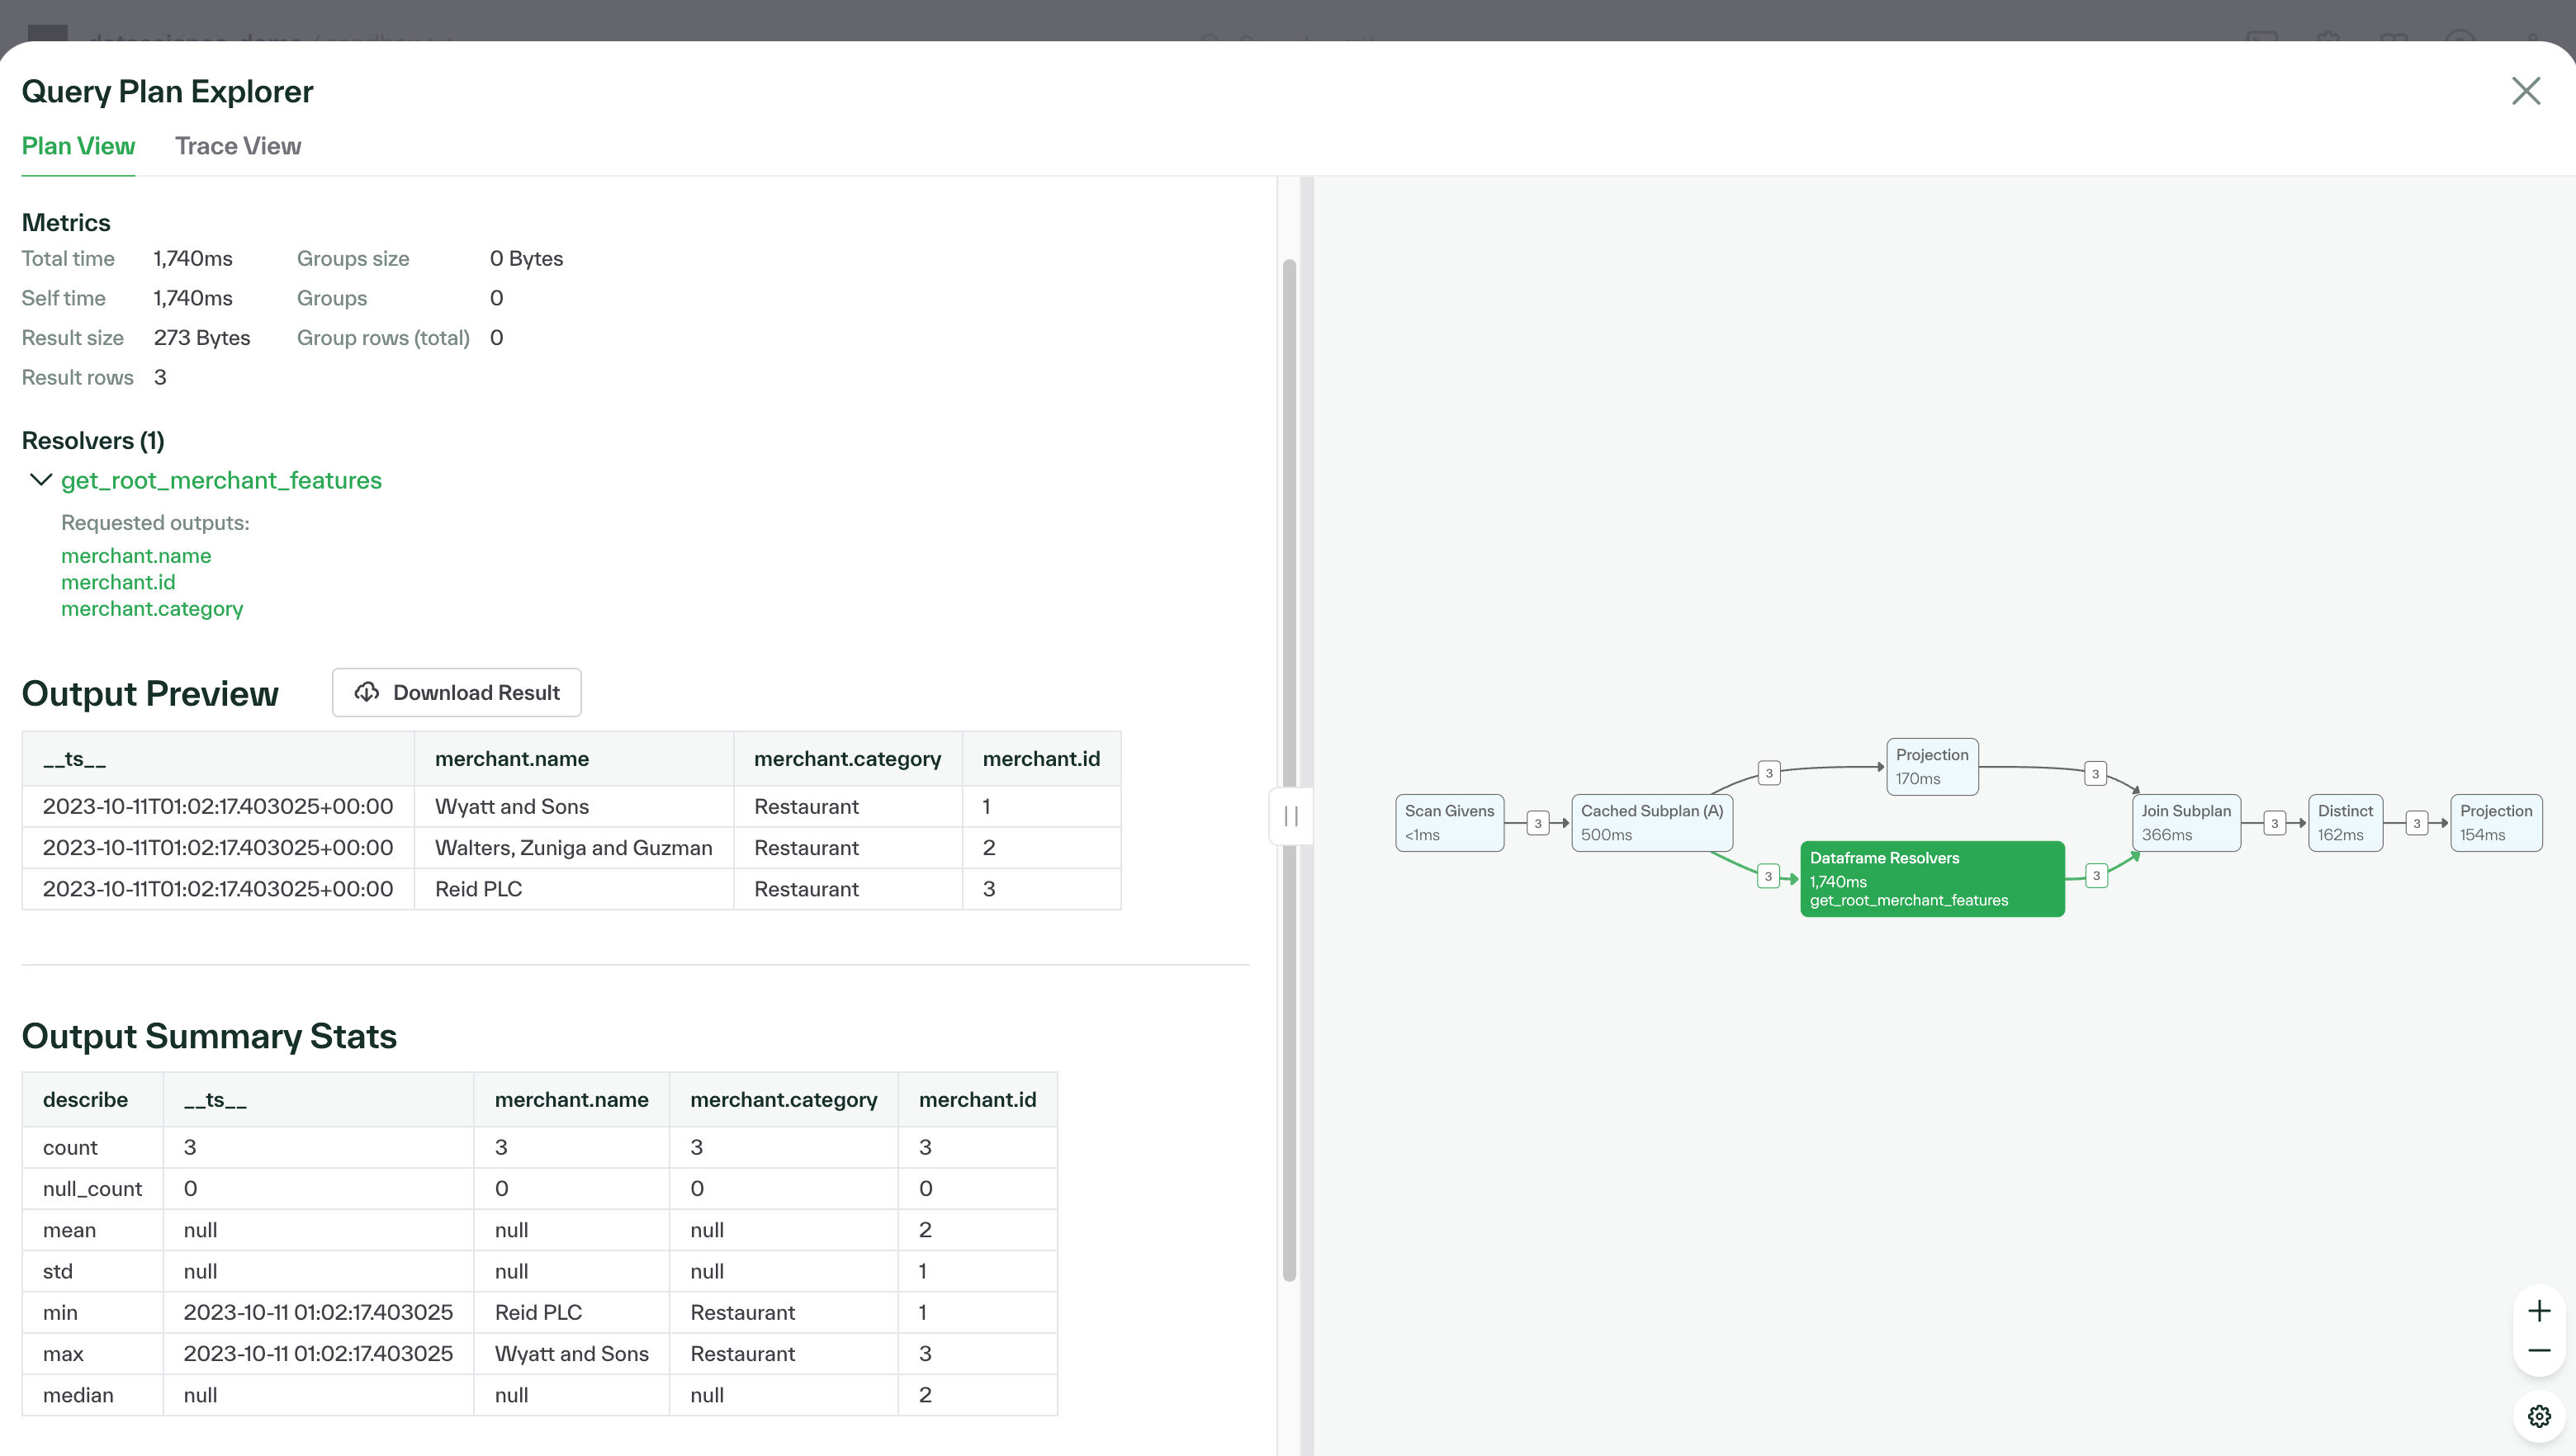Select the Cached Subplan (A) node
2576x1456 pixels.
click(x=1651, y=823)
